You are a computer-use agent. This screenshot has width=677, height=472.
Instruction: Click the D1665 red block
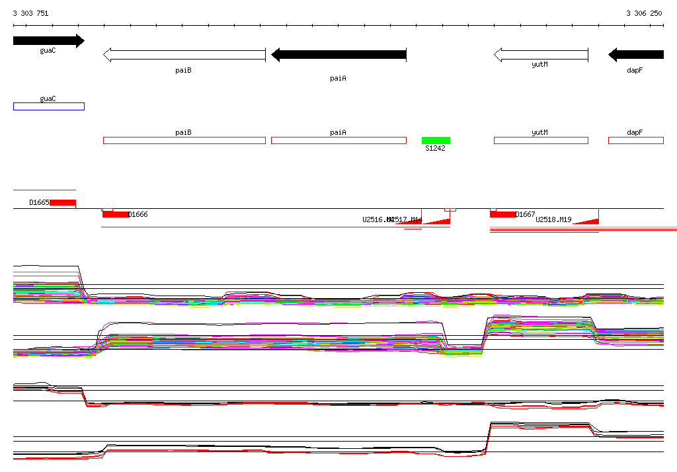[63, 202]
